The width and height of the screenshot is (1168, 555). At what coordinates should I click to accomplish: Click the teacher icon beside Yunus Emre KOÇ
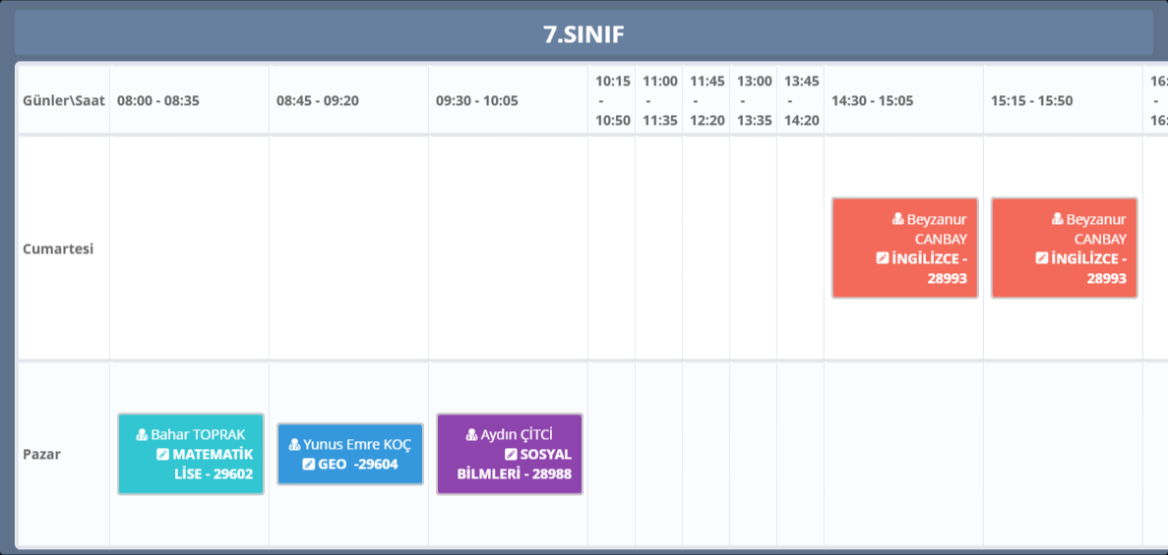[x=294, y=444]
